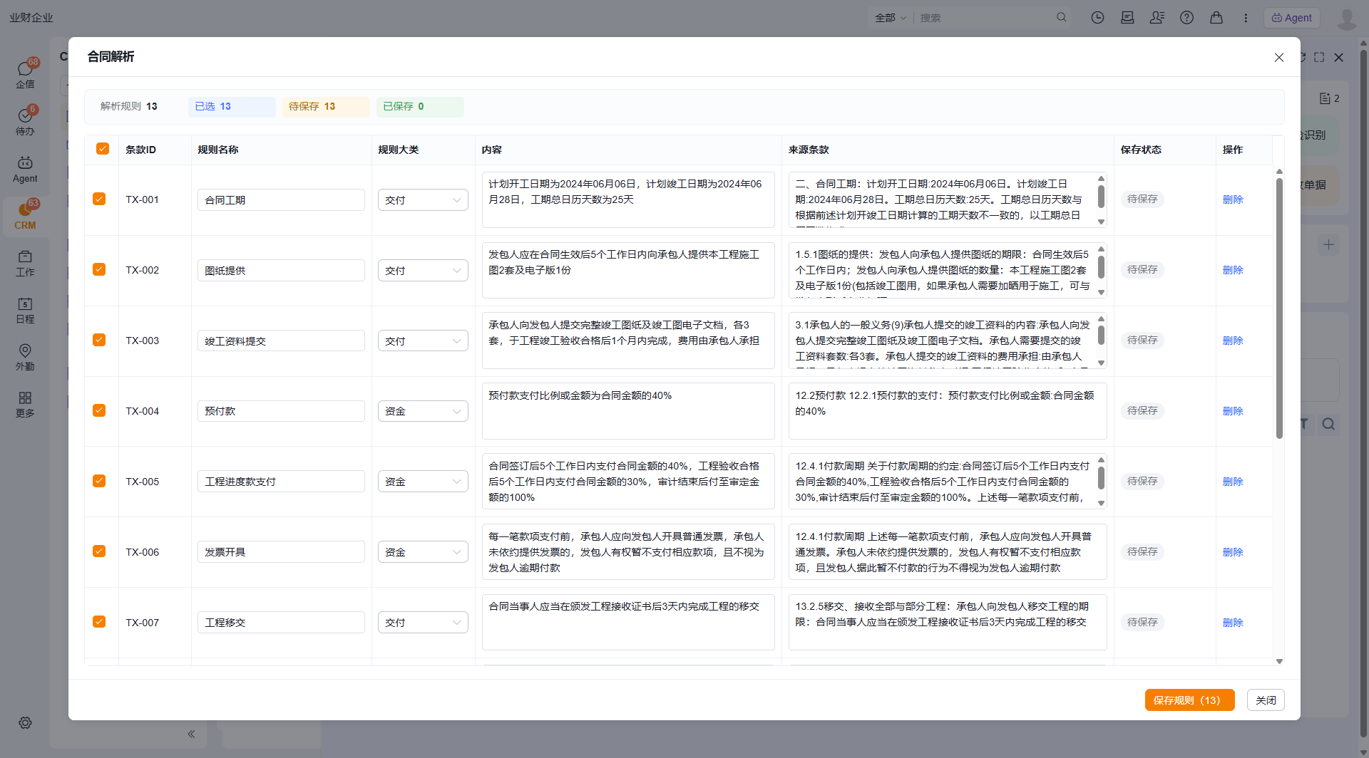
Task: Open the help question mark icon
Action: coord(1186,18)
